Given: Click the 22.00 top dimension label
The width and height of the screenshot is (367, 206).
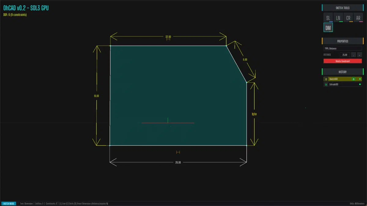Looking at the screenshot, I should 168,37.
